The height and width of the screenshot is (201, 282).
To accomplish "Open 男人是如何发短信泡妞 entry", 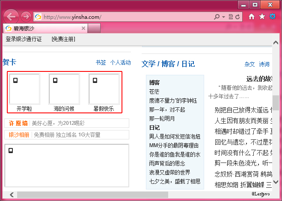I will [x=175, y=136].
